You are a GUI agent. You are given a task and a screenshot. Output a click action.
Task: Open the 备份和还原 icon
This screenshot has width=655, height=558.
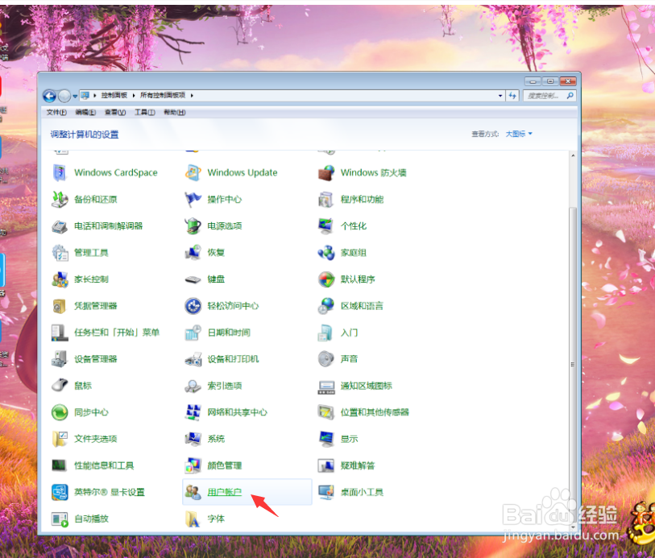pos(60,200)
